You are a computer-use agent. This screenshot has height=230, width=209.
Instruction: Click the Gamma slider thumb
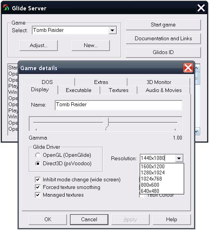point(106,123)
